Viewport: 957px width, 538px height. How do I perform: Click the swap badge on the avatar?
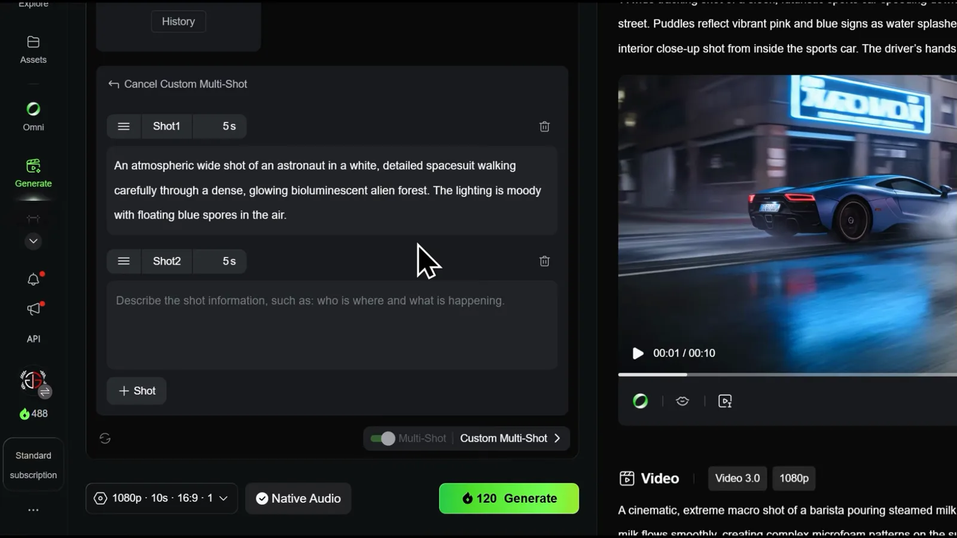click(45, 392)
